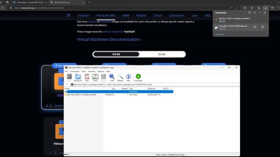
Task: Sort by the Name column header
Action: coord(67,89)
